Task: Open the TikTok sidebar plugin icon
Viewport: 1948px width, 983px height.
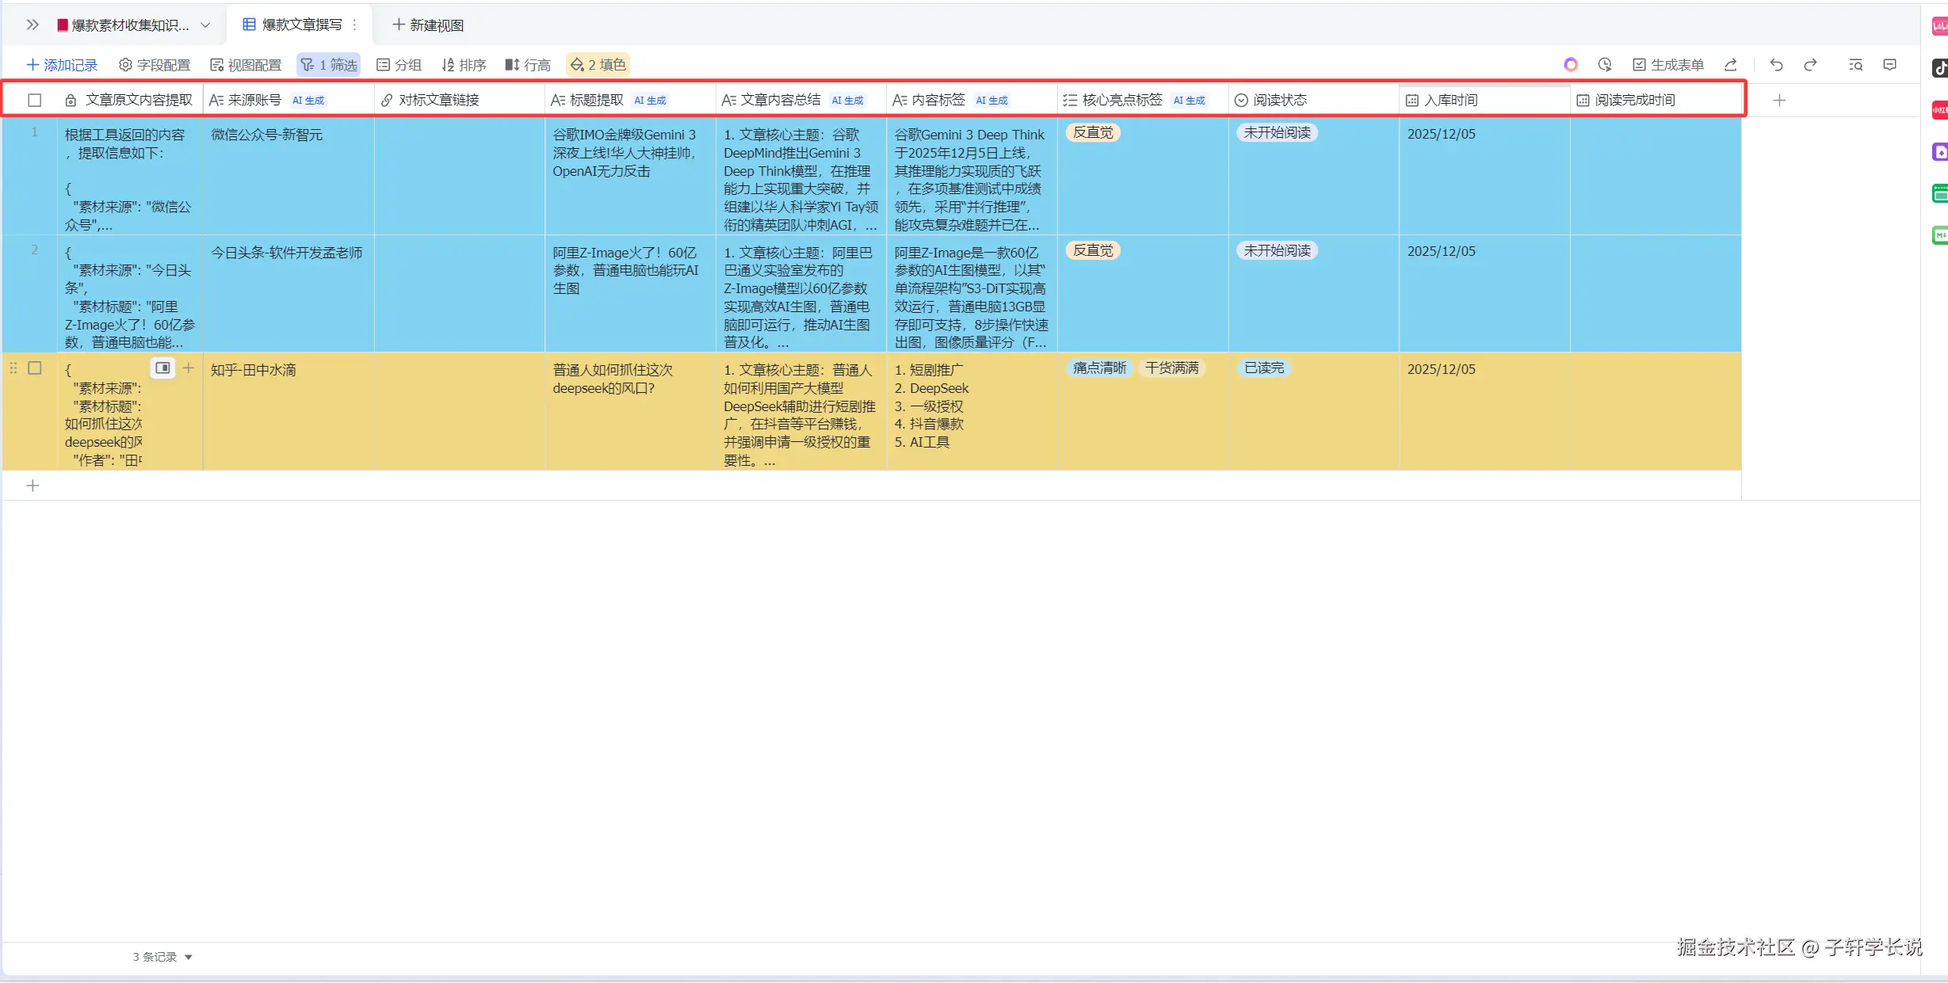Action: [1939, 68]
